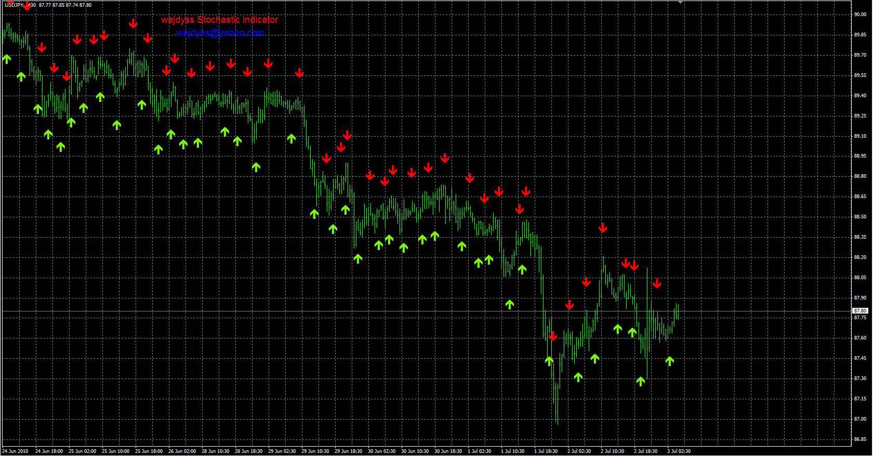Select the 29 Jun 10:30 time axis label
The image size is (873, 456).
tap(315, 451)
